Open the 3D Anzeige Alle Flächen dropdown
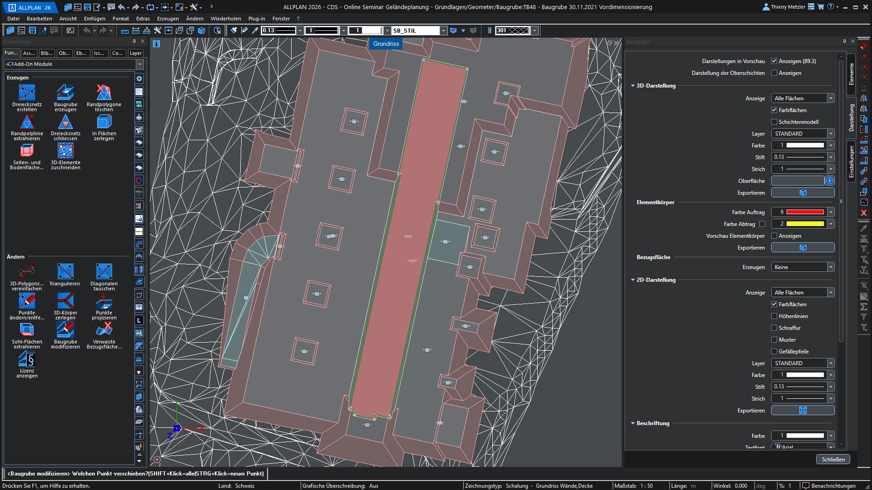The image size is (872, 490). tap(803, 98)
